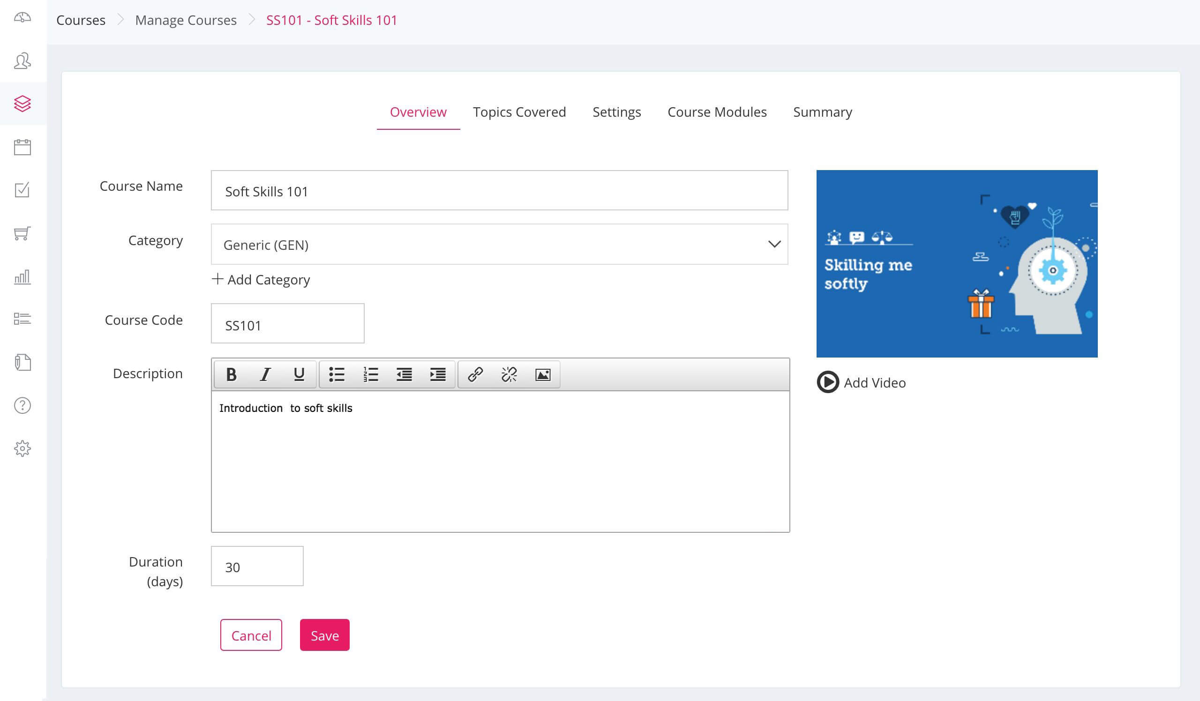Click the Cancel button
The height and width of the screenshot is (701, 1200).
click(251, 635)
